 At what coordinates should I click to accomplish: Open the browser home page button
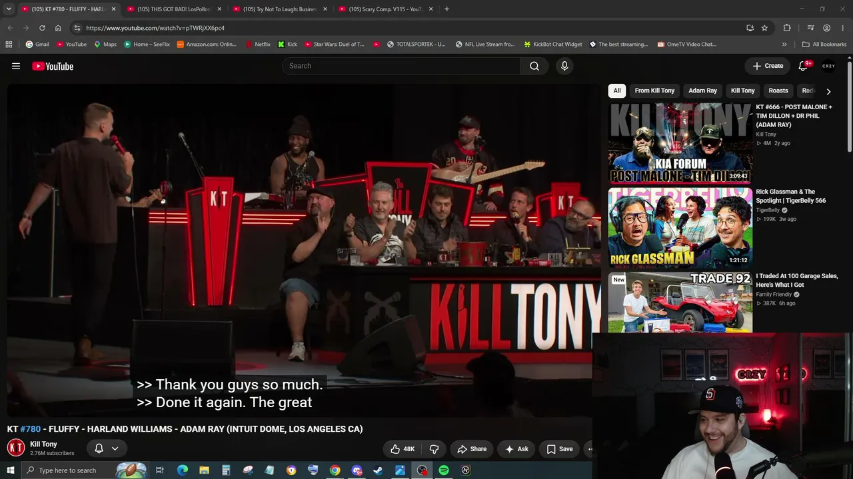click(x=58, y=28)
